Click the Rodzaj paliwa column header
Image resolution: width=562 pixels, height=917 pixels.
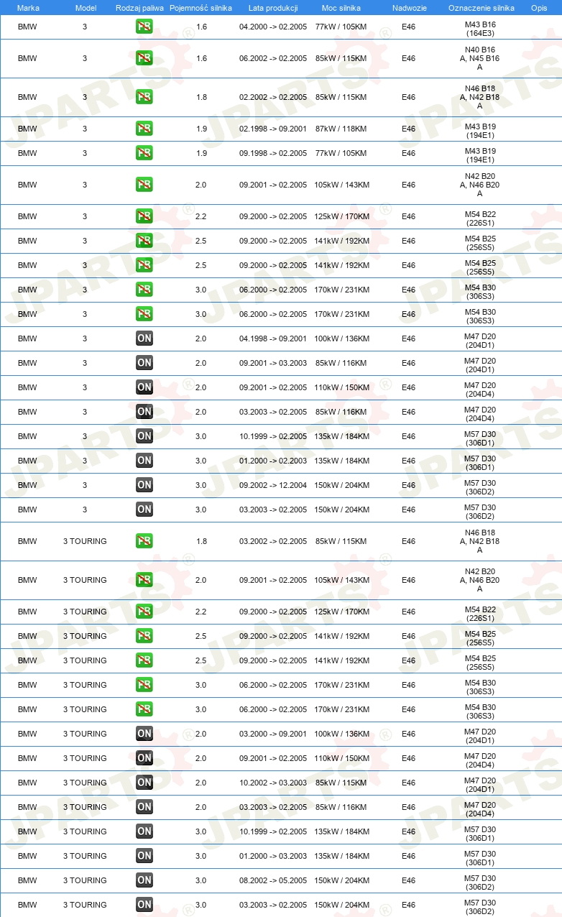[x=140, y=8]
